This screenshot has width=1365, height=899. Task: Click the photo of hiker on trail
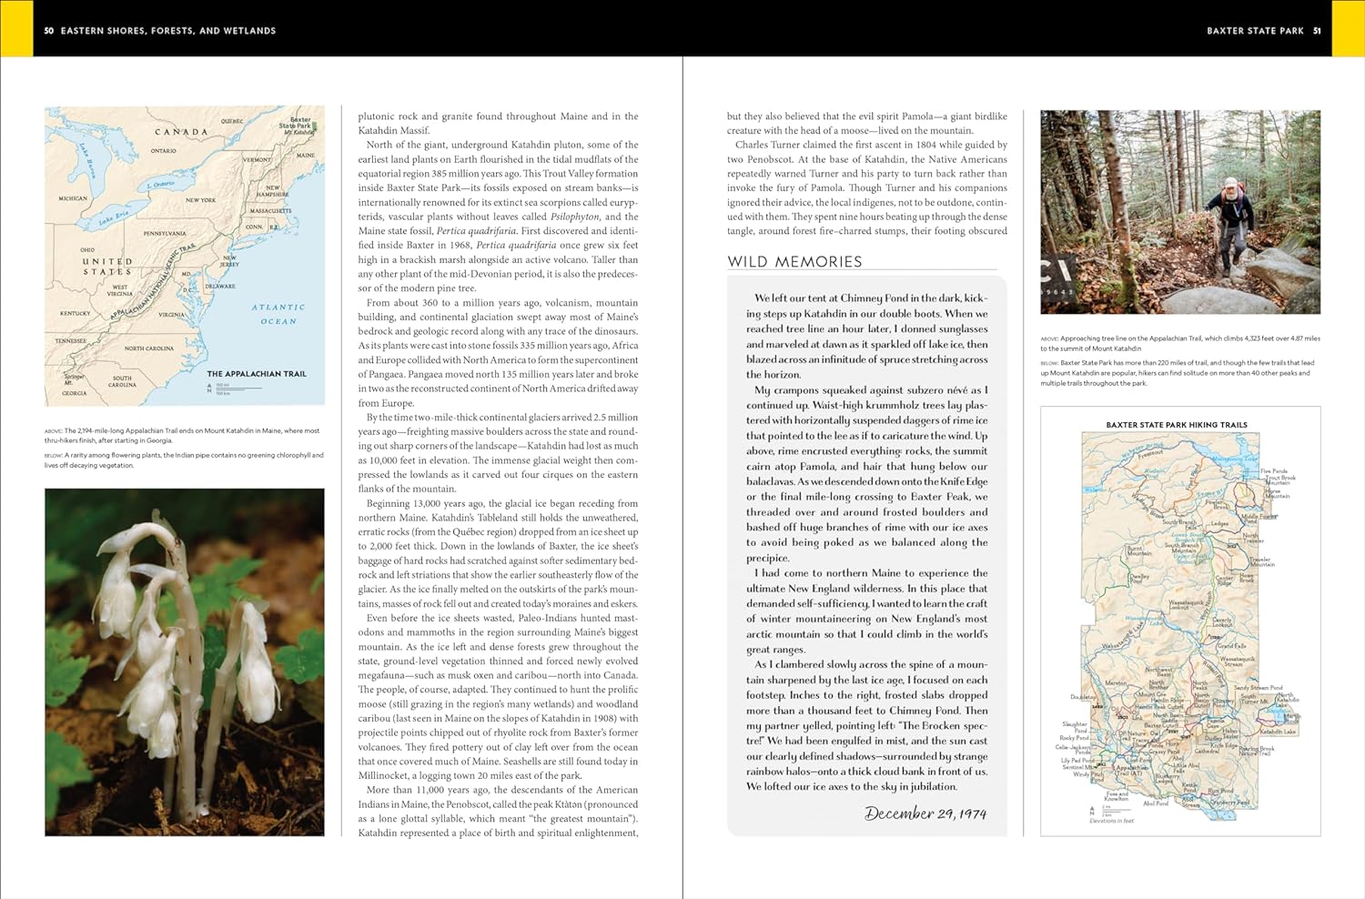[x=1180, y=212]
